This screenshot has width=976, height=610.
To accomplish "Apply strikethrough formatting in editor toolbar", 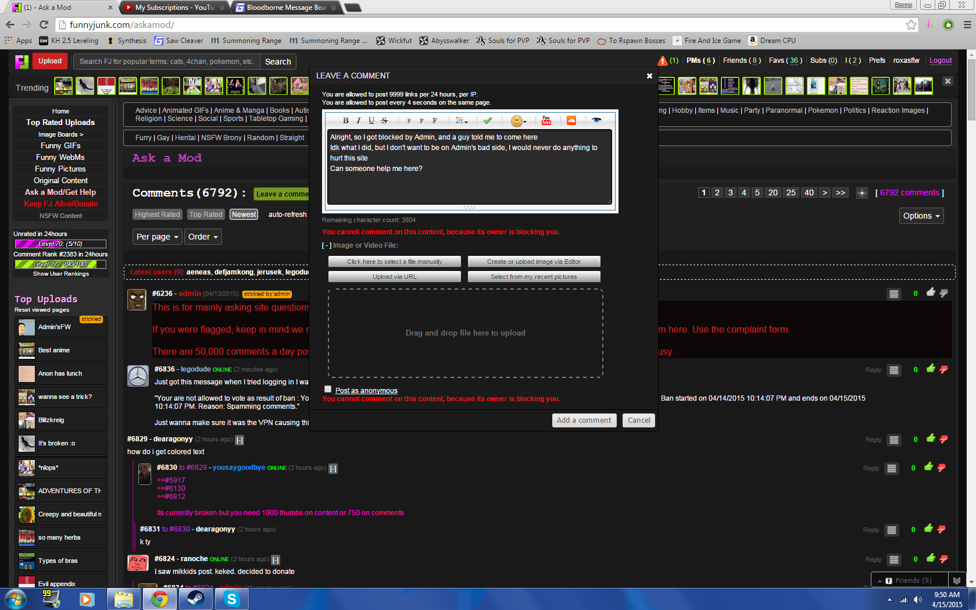I will (384, 120).
